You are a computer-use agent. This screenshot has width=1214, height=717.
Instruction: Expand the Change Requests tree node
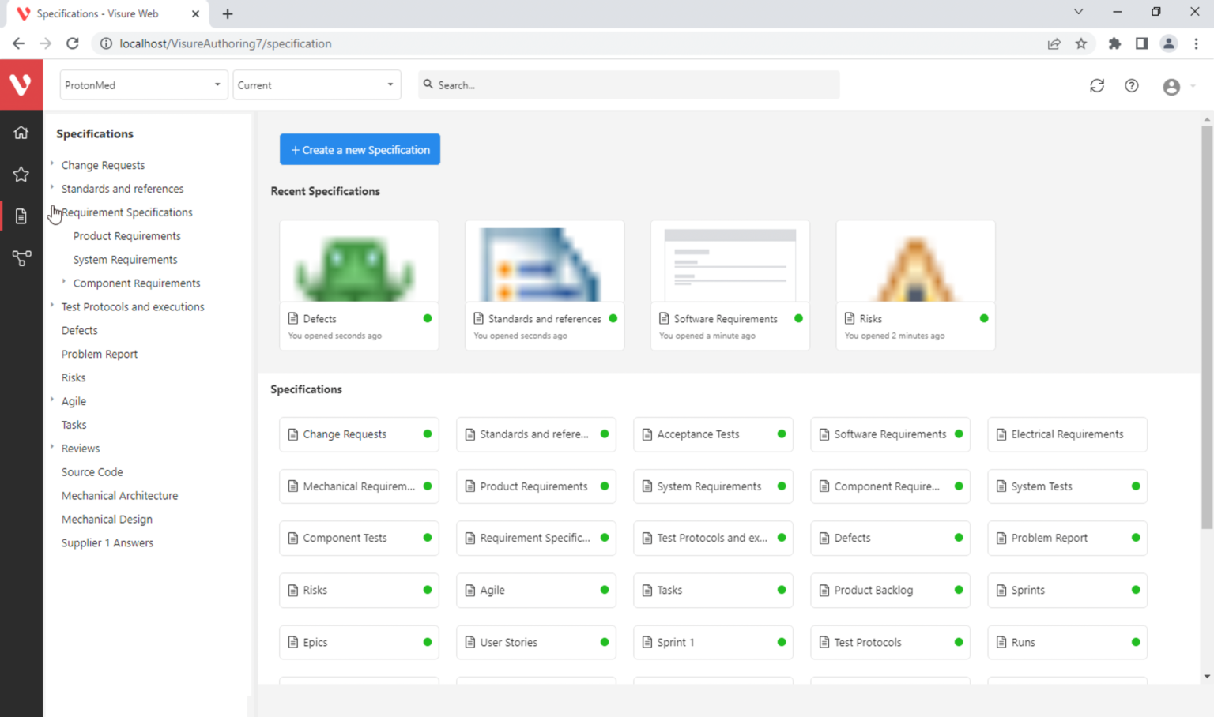click(52, 164)
